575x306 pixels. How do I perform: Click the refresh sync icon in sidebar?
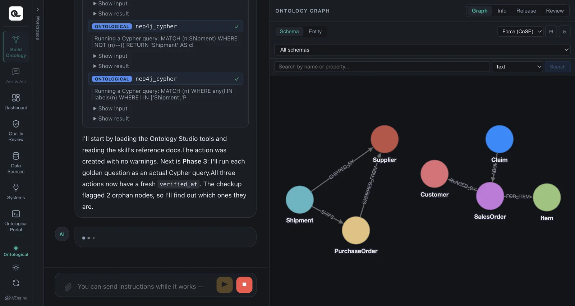point(16,283)
